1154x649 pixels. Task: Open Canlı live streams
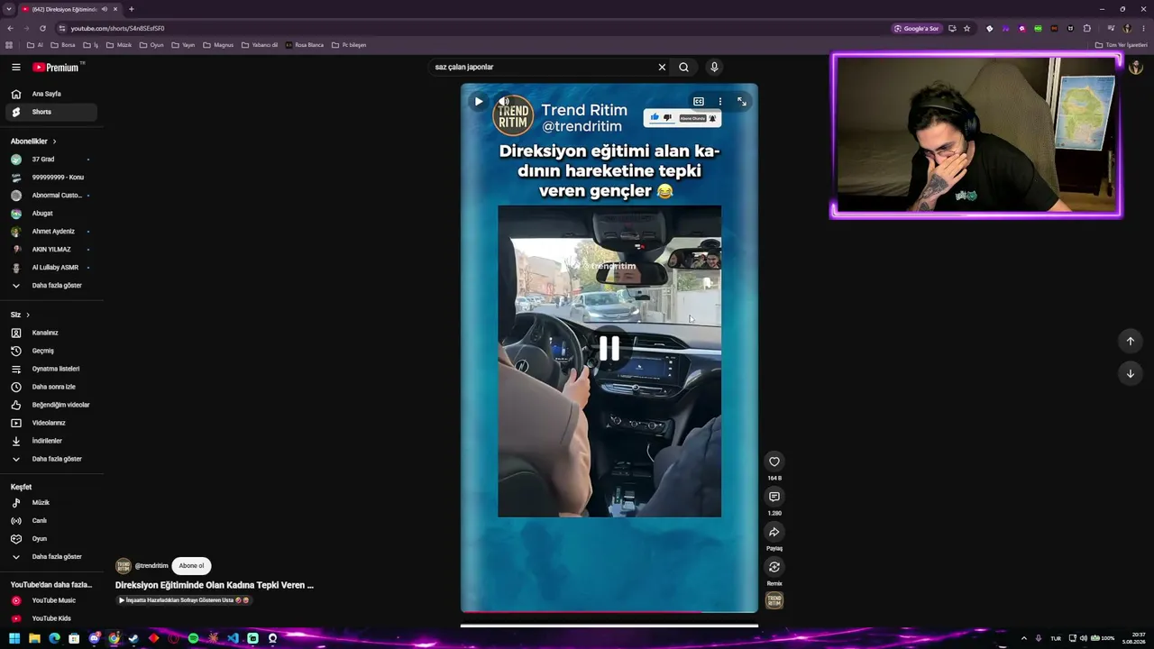[51, 521]
